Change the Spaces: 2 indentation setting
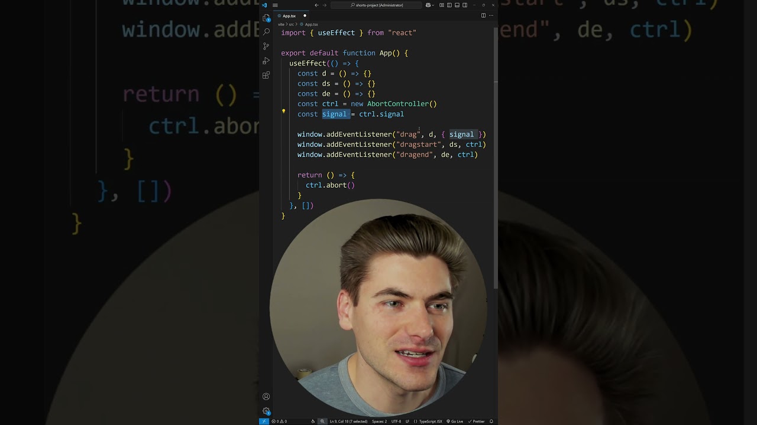 click(x=379, y=421)
